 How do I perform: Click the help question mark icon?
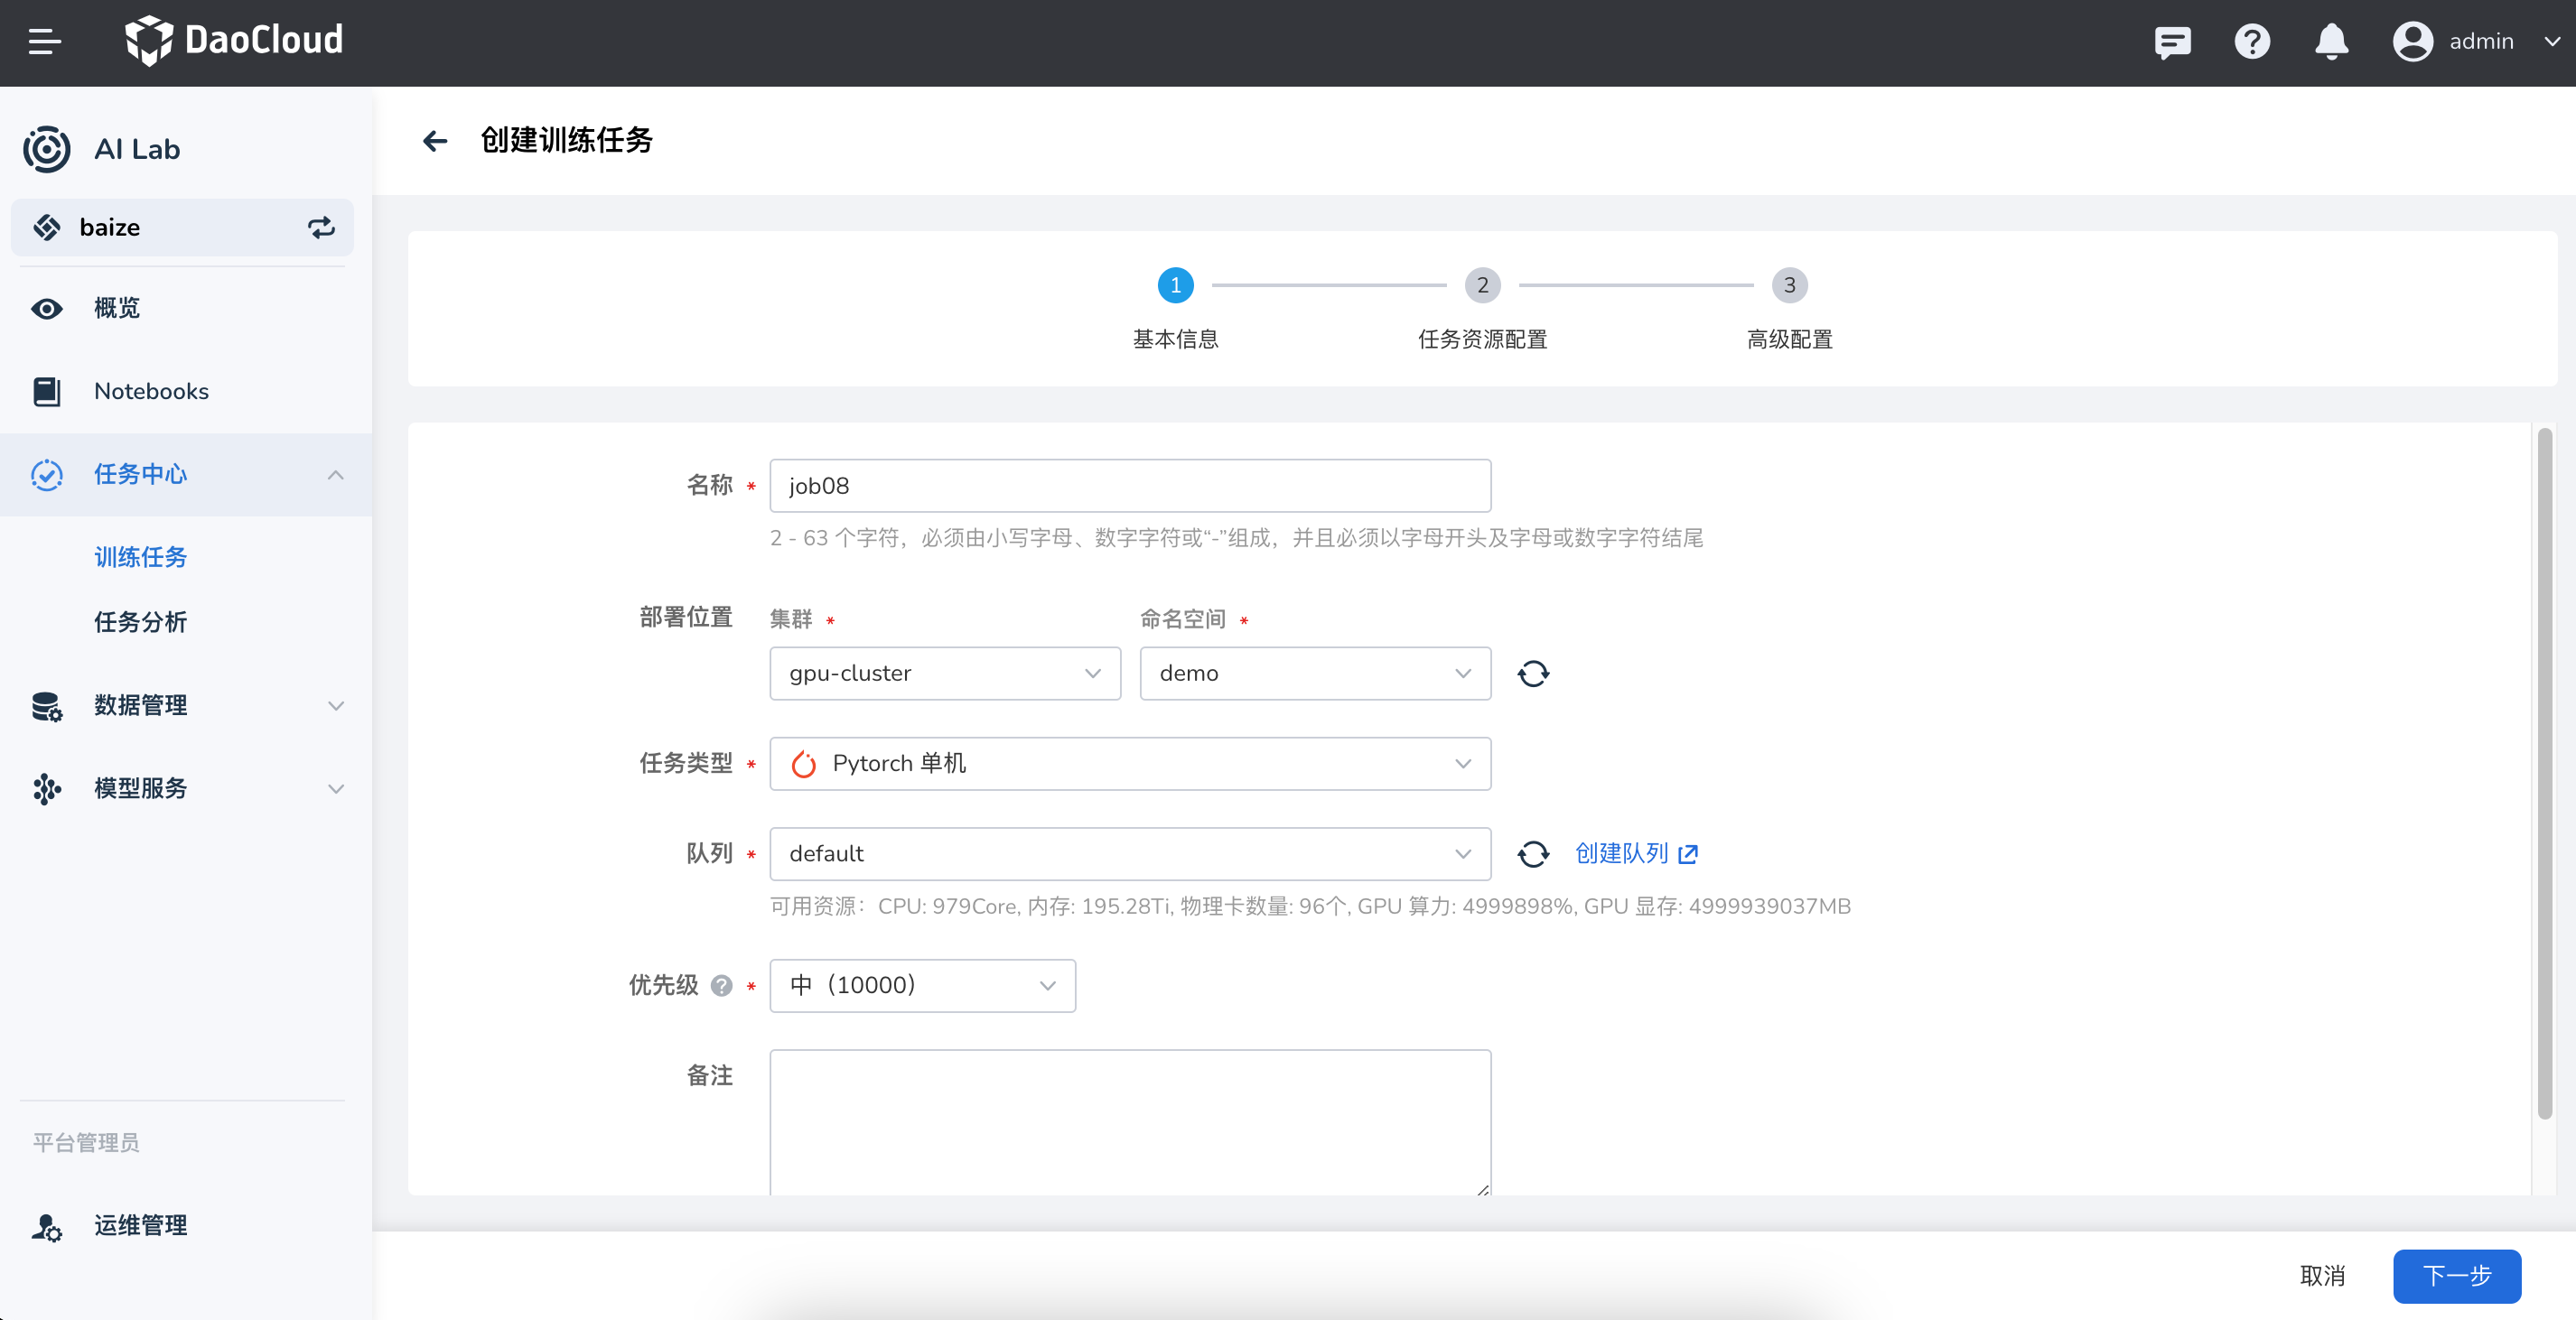tap(2252, 42)
